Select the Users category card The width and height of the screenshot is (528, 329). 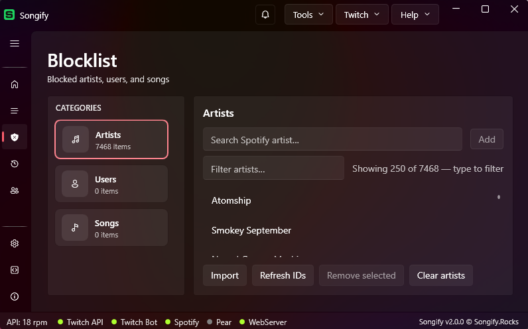111,184
